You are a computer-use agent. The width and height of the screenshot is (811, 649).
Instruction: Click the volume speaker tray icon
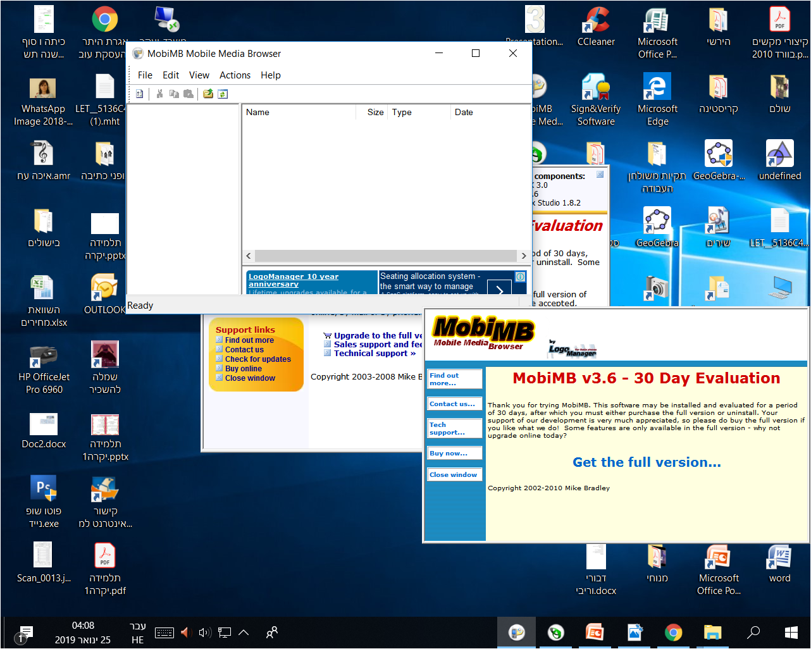[x=204, y=633]
